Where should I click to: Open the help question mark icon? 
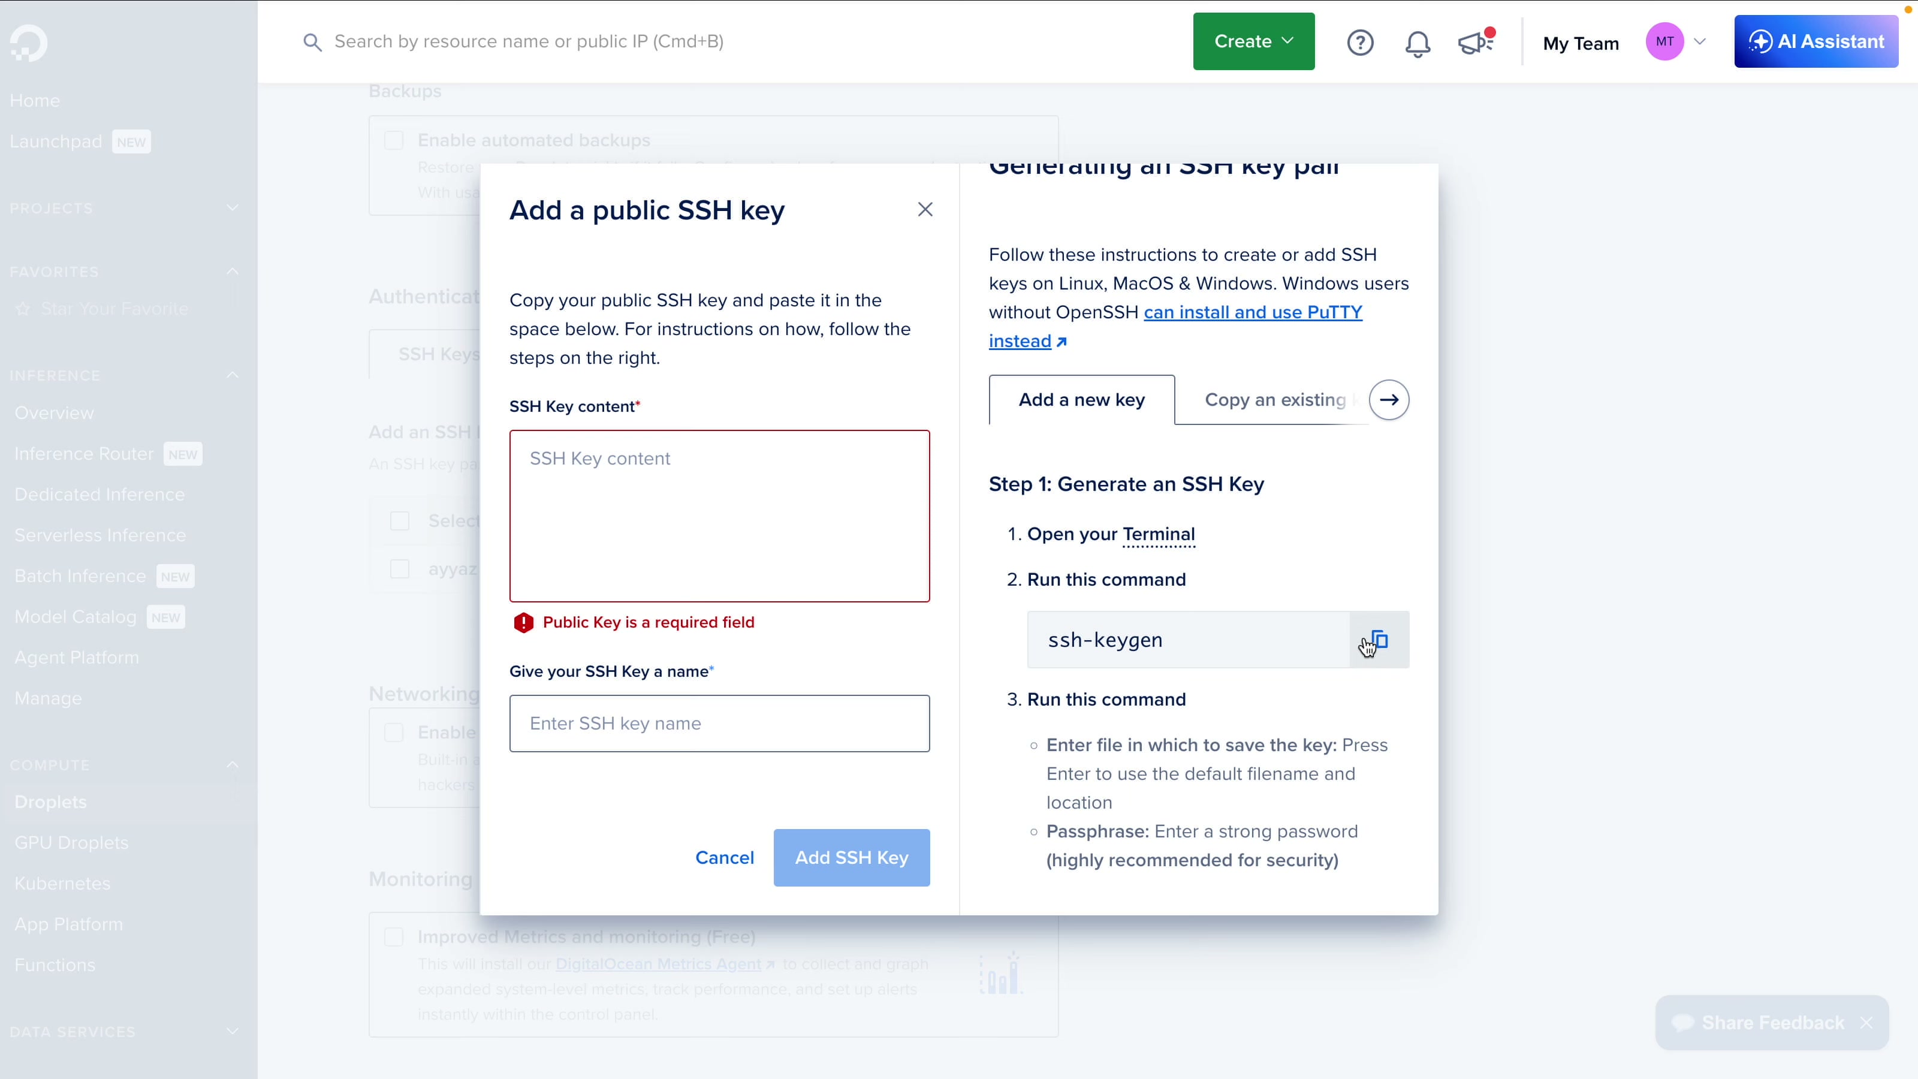(x=1359, y=43)
